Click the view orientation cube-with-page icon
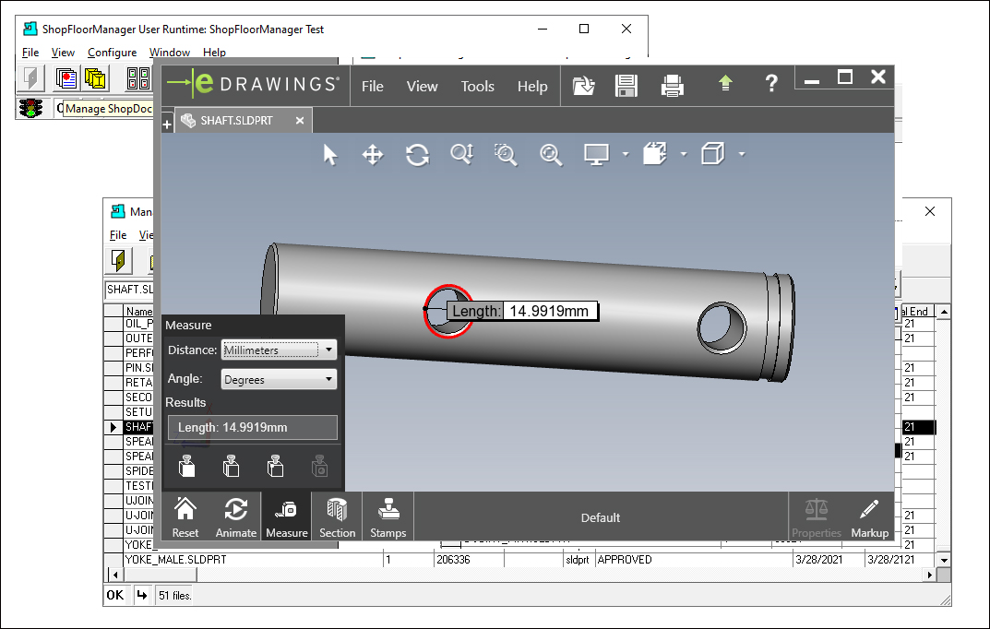The image size is (990, 629). pos(655,154)
